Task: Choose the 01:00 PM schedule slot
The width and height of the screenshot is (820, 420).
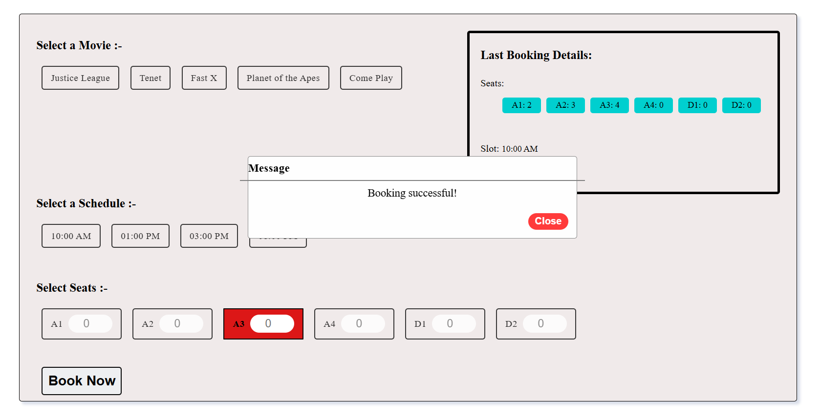Action: [x=140, y=236]
